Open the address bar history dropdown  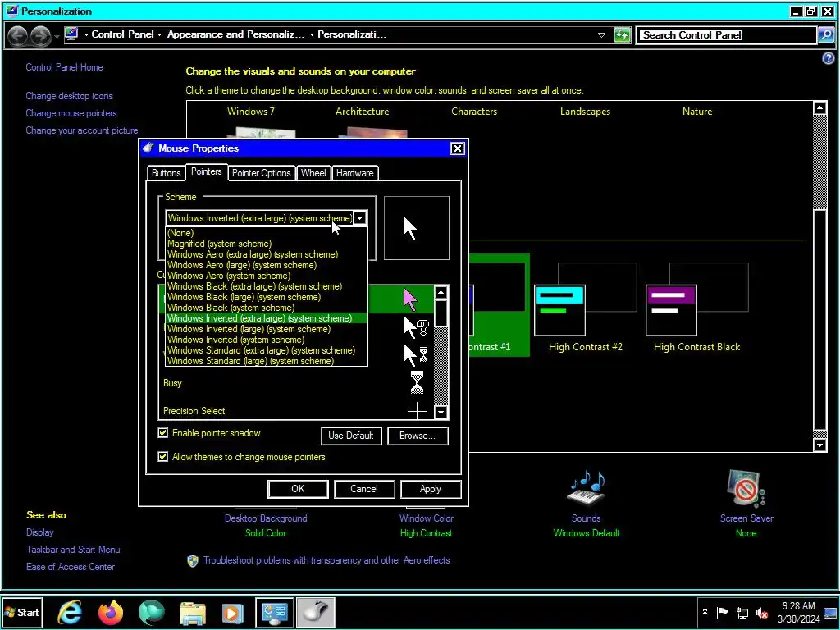(x=601, y=35)
